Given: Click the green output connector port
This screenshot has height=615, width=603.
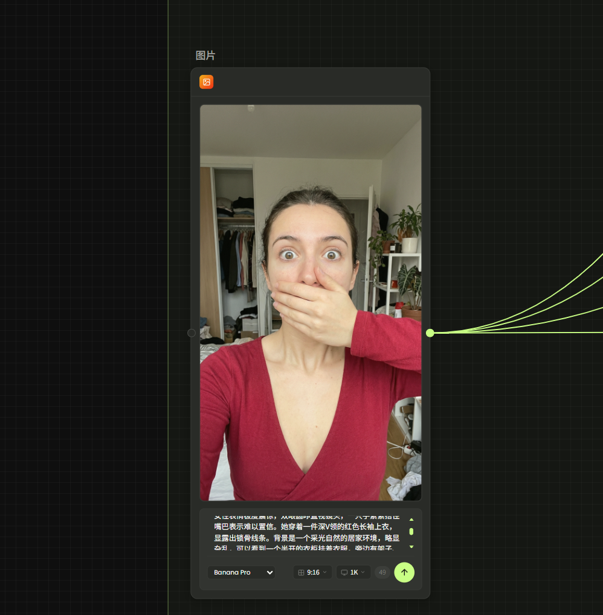Looking at the screenshot, I should [430, 333].
